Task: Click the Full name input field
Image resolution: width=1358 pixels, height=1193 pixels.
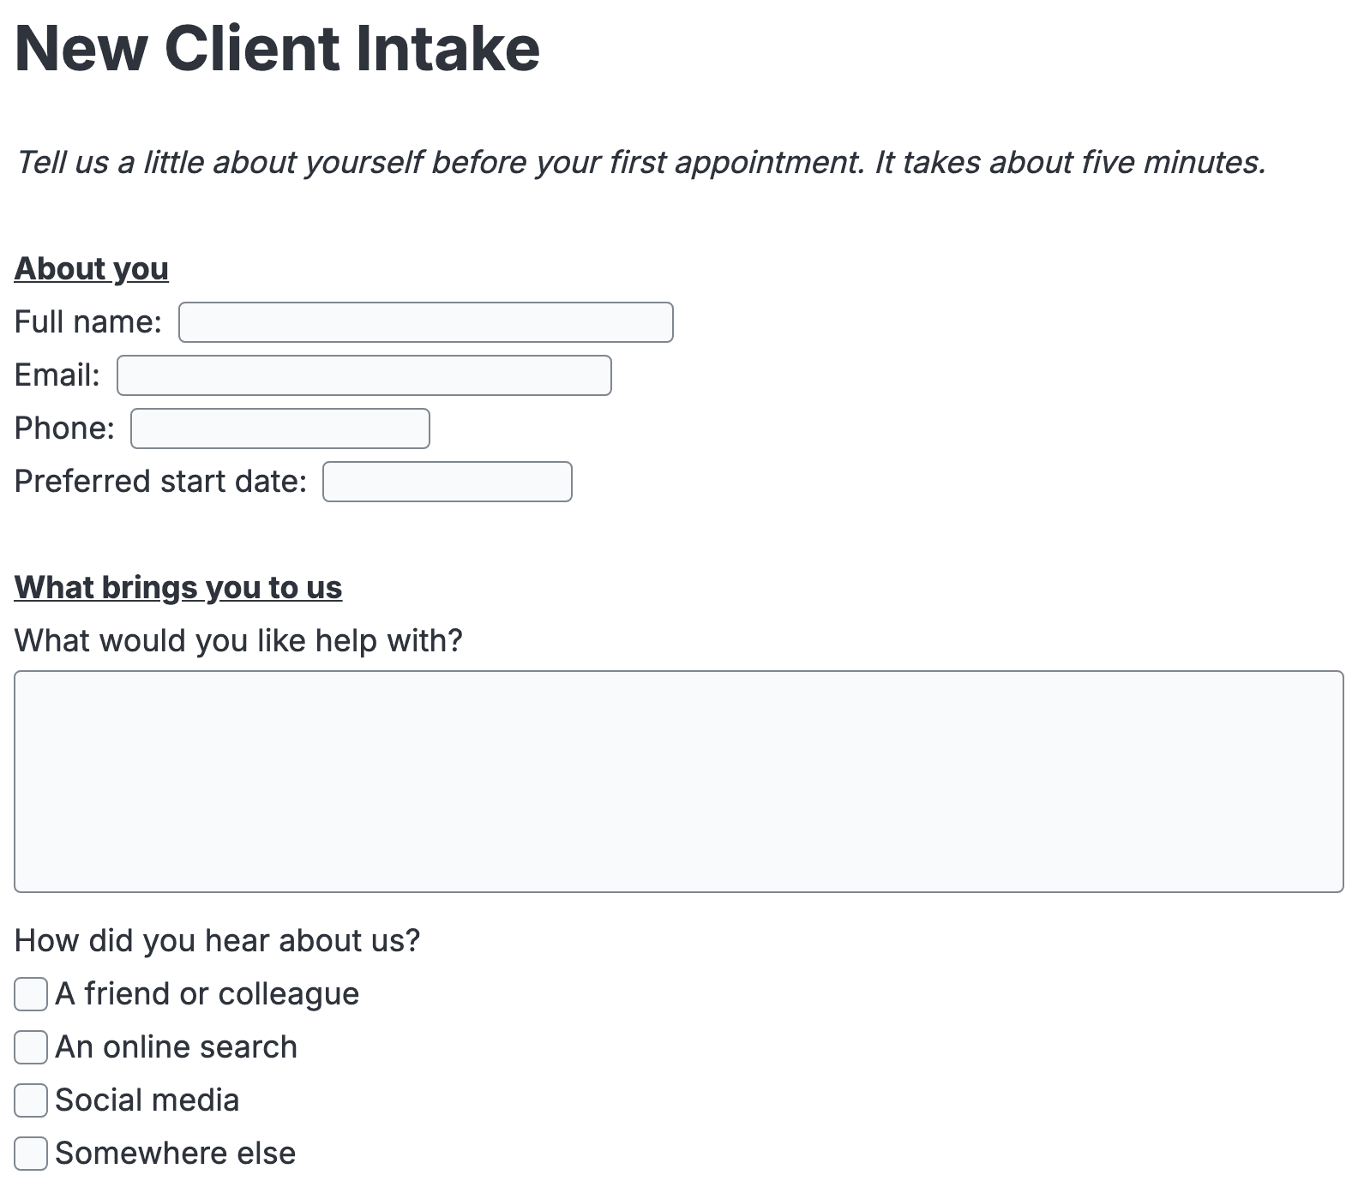Action: pos(426,322)
